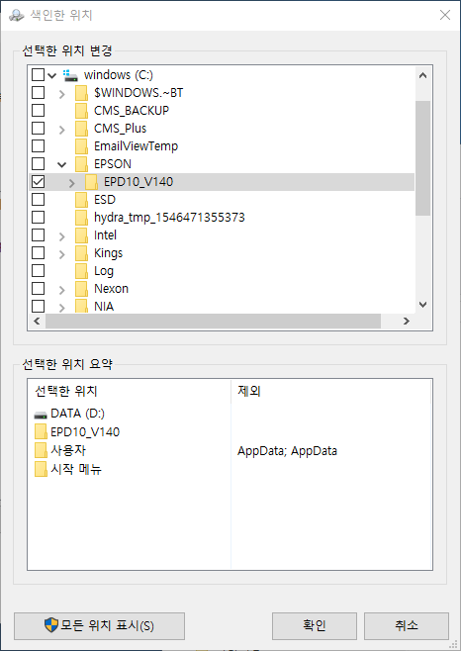The height and width of the screenshot is (651, 461).
Task: Close the 색인한 위치 dialog
Action: pyautogui.click(x=445, y=15)
